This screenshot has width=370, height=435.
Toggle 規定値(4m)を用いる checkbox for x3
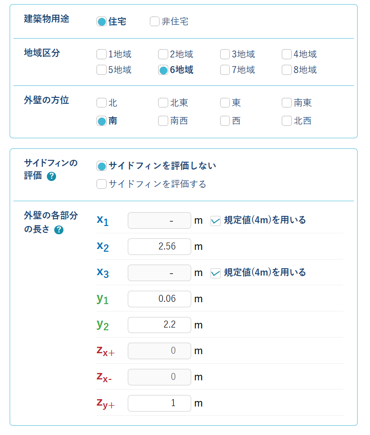point(216,273)
